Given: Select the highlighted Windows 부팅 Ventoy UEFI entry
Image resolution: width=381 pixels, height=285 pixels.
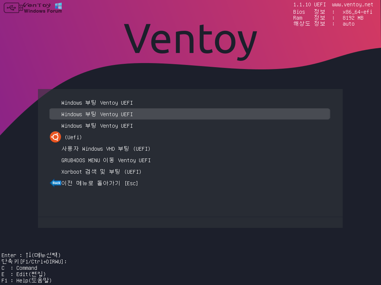Looking at the screenshot, I should point(189,114).
